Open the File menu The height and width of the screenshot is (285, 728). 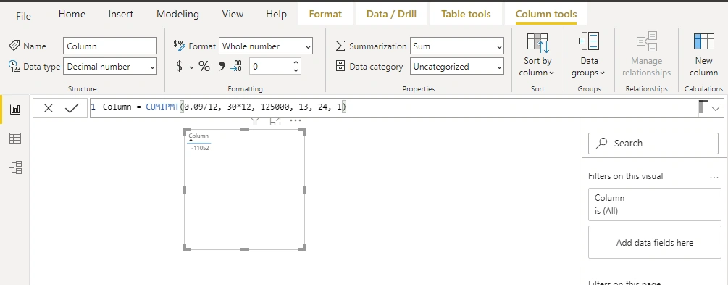[x=23, y=16]
